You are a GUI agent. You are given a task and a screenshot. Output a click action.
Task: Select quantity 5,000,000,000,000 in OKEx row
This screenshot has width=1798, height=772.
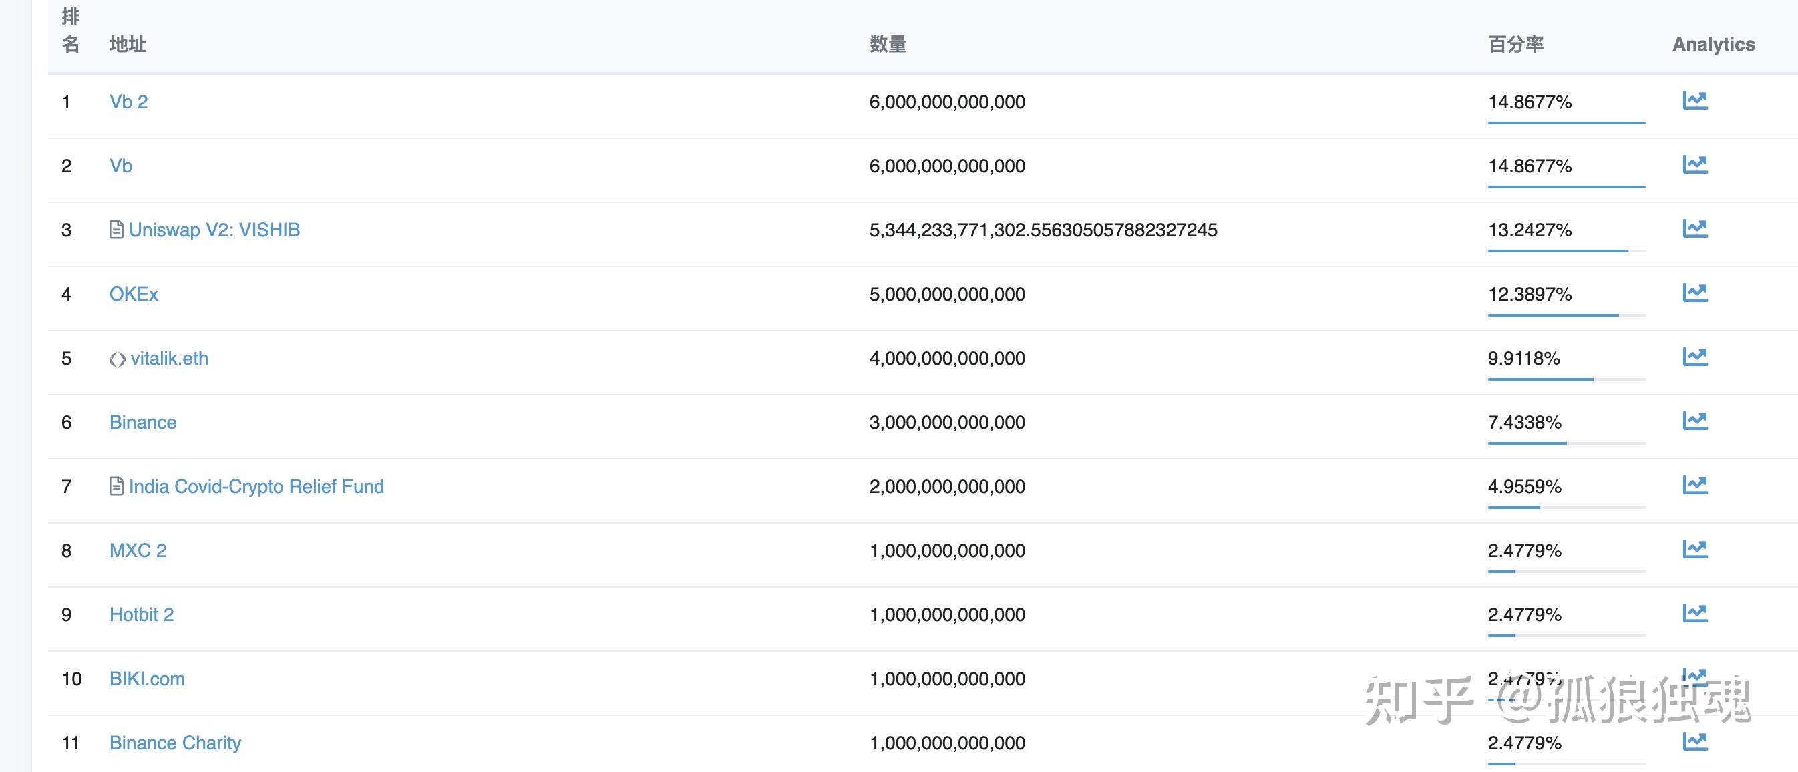point(947,295)
